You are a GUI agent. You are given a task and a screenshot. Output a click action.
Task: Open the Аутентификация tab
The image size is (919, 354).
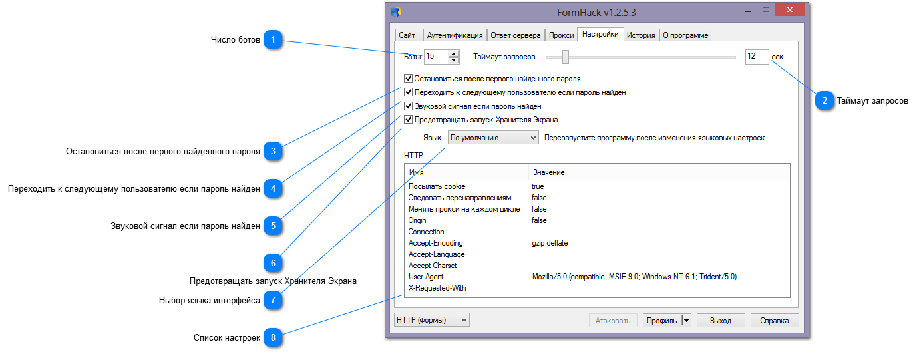[455, 35]
